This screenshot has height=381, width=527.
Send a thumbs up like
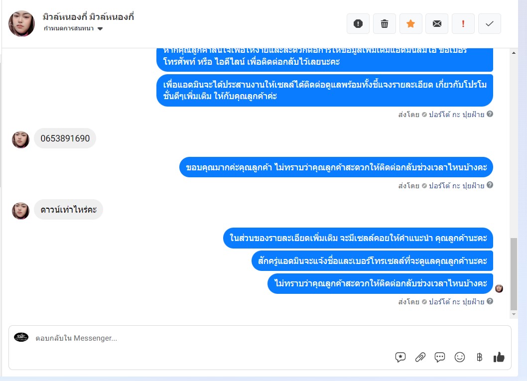tap(499, 357)
